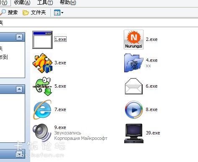Open the 收藏(A) menu
Screen dimensions: 198x162
pos(22,3)
